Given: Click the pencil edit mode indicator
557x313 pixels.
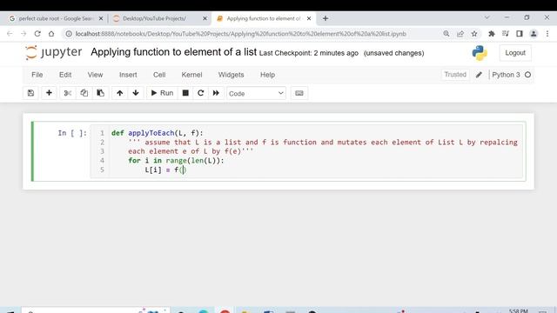Looking at the screenshot, I should (479, 75).
